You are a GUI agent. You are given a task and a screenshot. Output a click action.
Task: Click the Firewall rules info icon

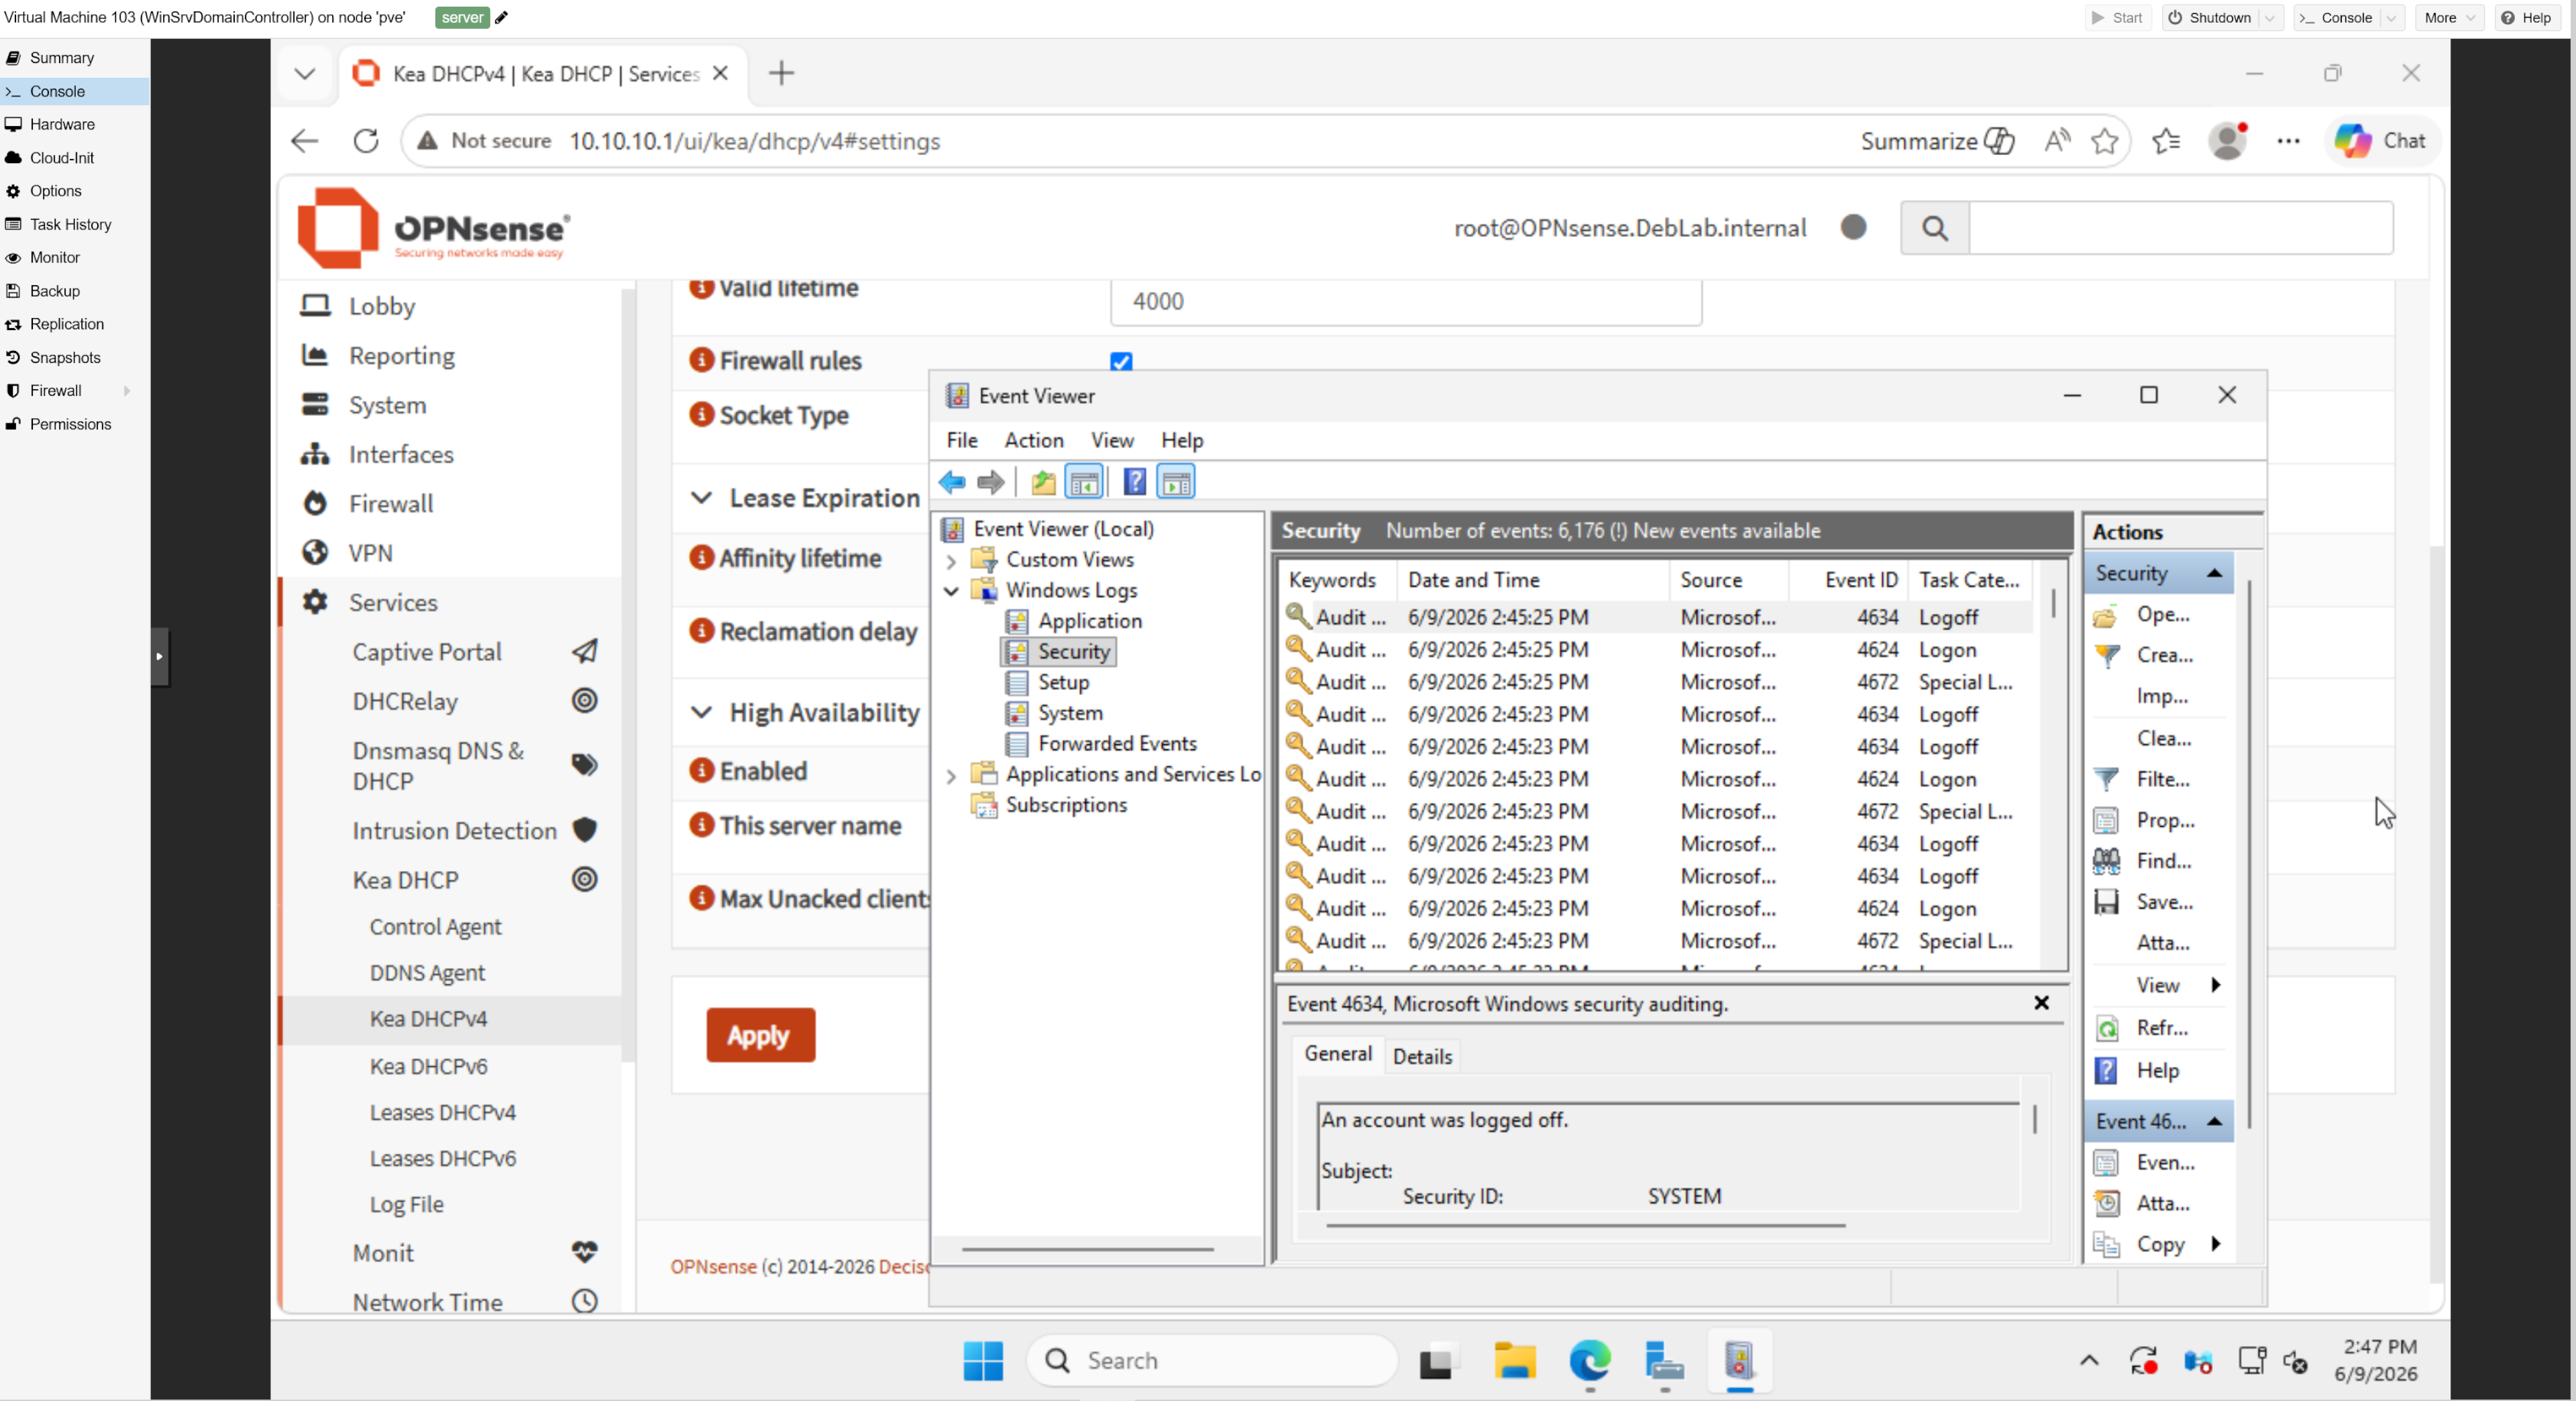[x=701, y=360]
